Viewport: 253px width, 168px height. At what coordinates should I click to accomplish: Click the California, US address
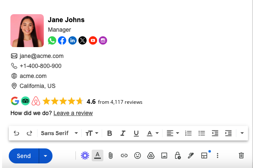[38, 86]
